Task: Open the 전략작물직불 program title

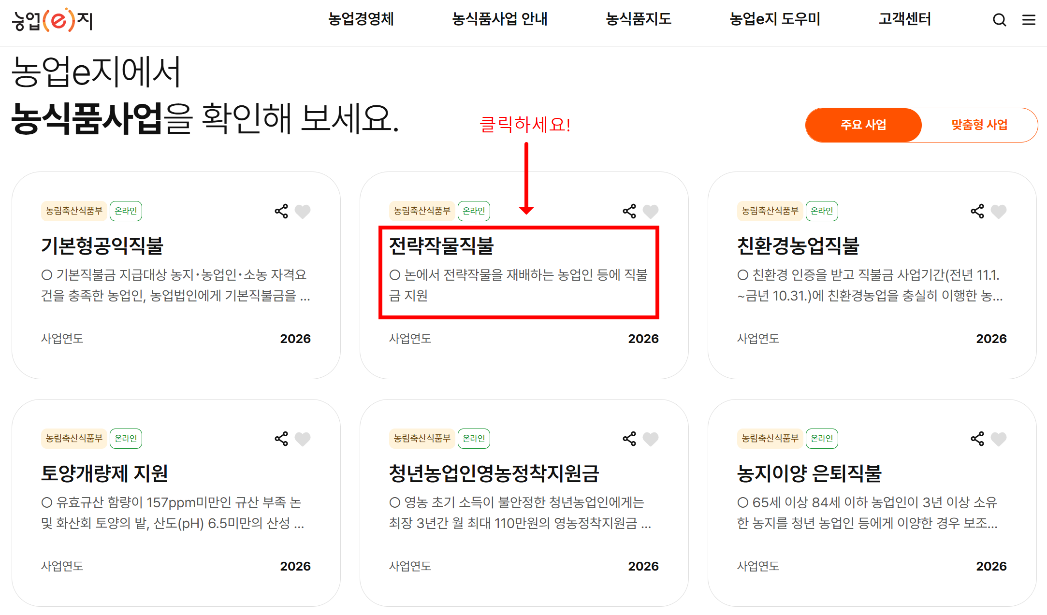Action: [x=441, y=246]
